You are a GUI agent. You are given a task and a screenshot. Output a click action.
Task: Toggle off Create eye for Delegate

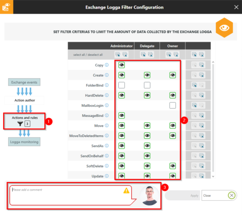(147, 75)
